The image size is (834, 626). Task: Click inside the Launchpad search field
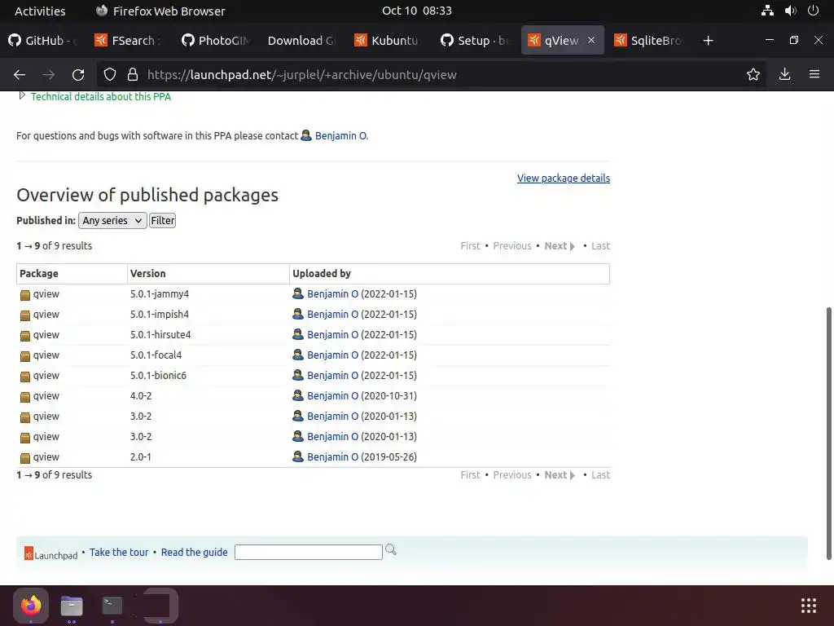coord(309,552)
